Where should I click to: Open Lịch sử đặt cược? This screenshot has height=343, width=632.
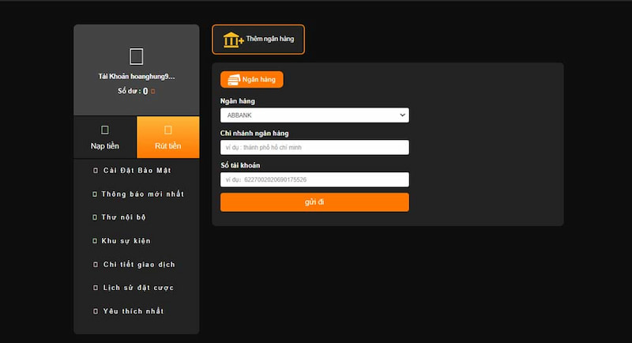pos(138,288)
